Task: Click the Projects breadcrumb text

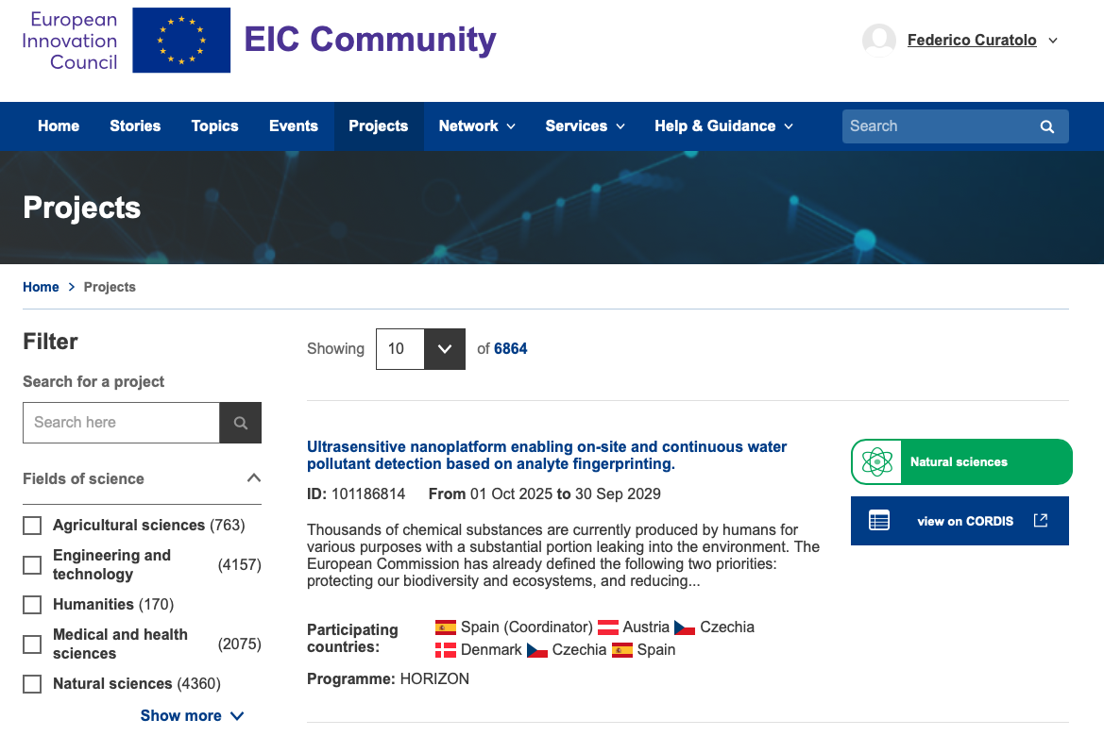Action: (110, 287)
